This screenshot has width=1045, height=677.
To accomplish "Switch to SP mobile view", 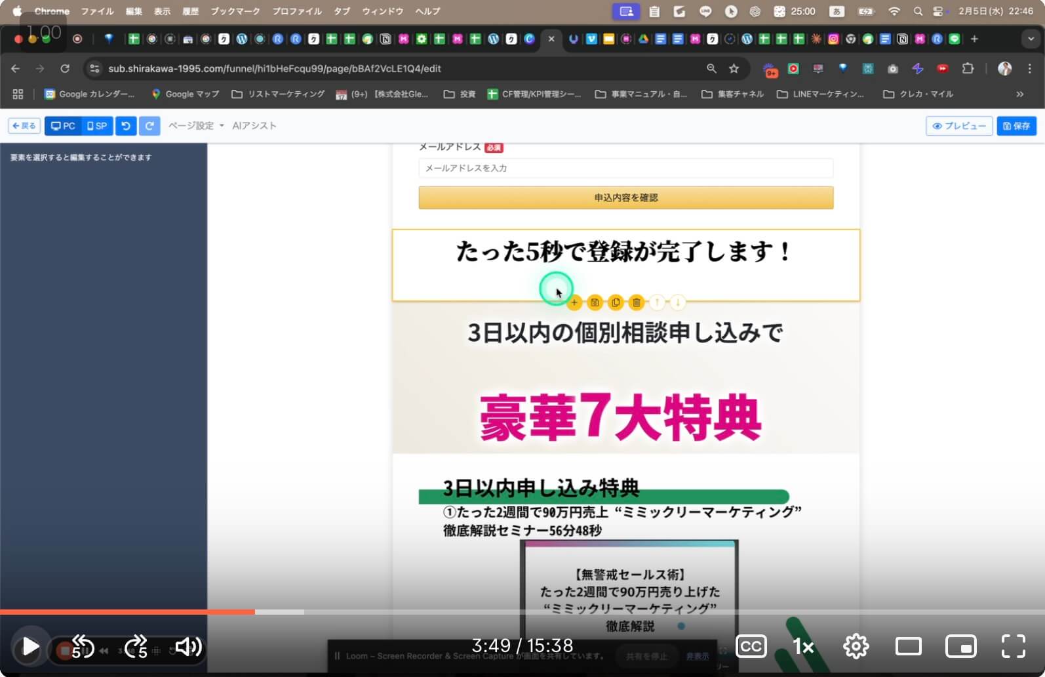I will (97, 126).
